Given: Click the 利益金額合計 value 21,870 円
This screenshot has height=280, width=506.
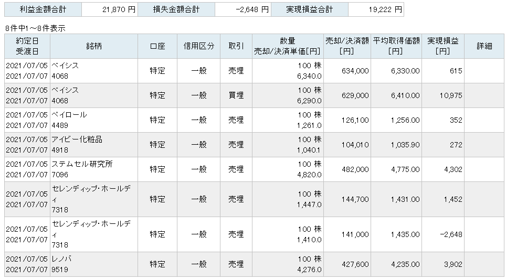Looking at the screenshot, I should point(109,9).
